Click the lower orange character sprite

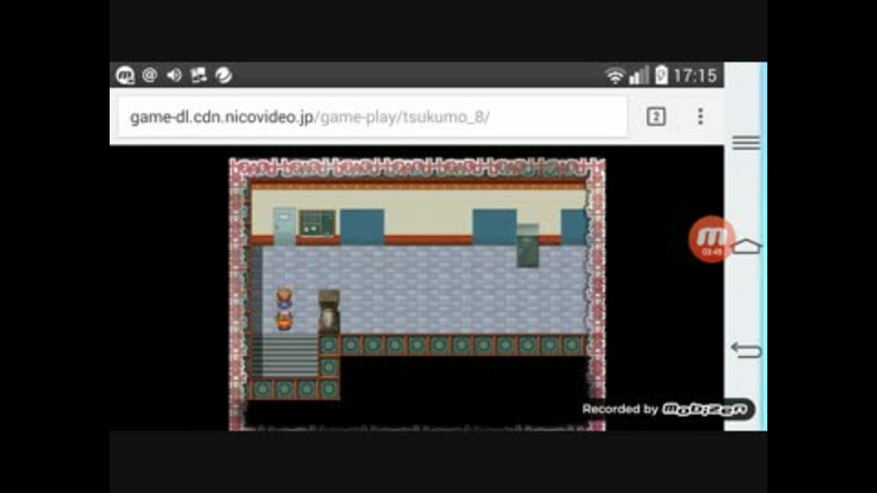point(284,321)
